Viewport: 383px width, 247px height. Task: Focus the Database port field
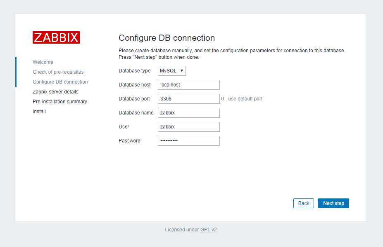(x=189, y=99)
